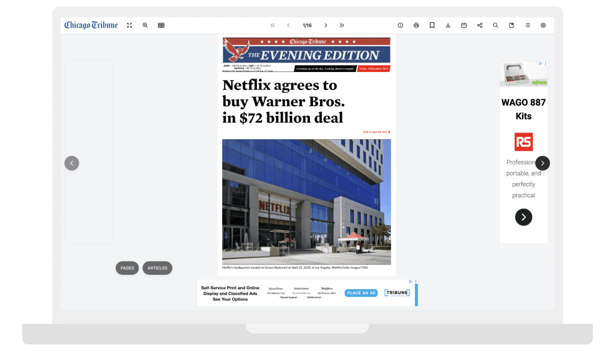Viewport: 615px width, 351px height.
Task: Open the calendar archive icon
Action: (464, 25)
